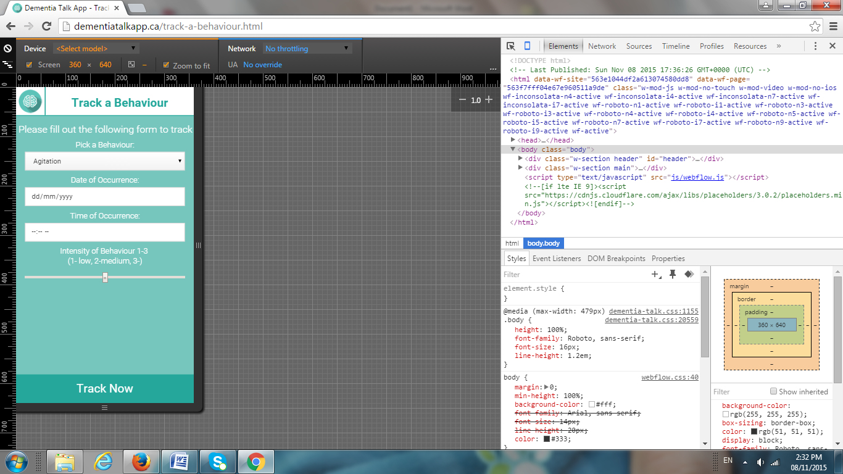843x474 pixels.
Task: Click the Time of Occurrence field
Action: 104,232
